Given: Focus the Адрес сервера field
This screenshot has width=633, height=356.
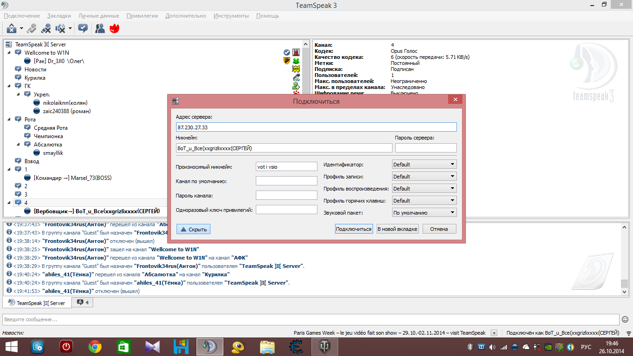Looking at the screenshot, I should click(316, 127).
